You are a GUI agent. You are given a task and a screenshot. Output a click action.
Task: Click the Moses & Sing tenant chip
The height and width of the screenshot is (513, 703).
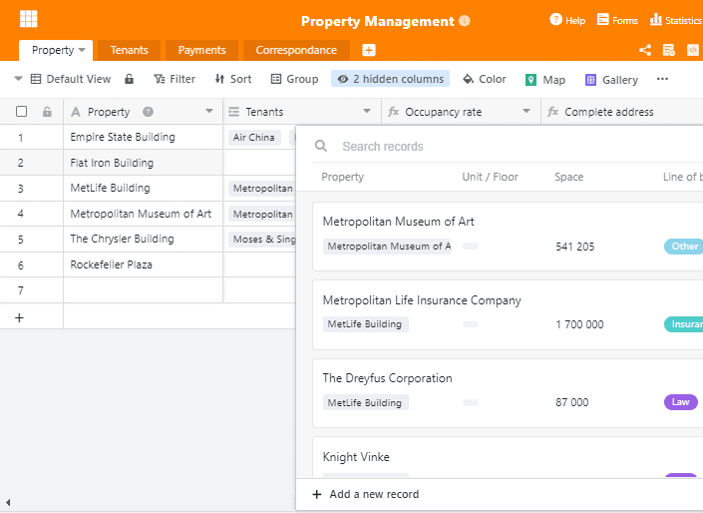point(262,240)
